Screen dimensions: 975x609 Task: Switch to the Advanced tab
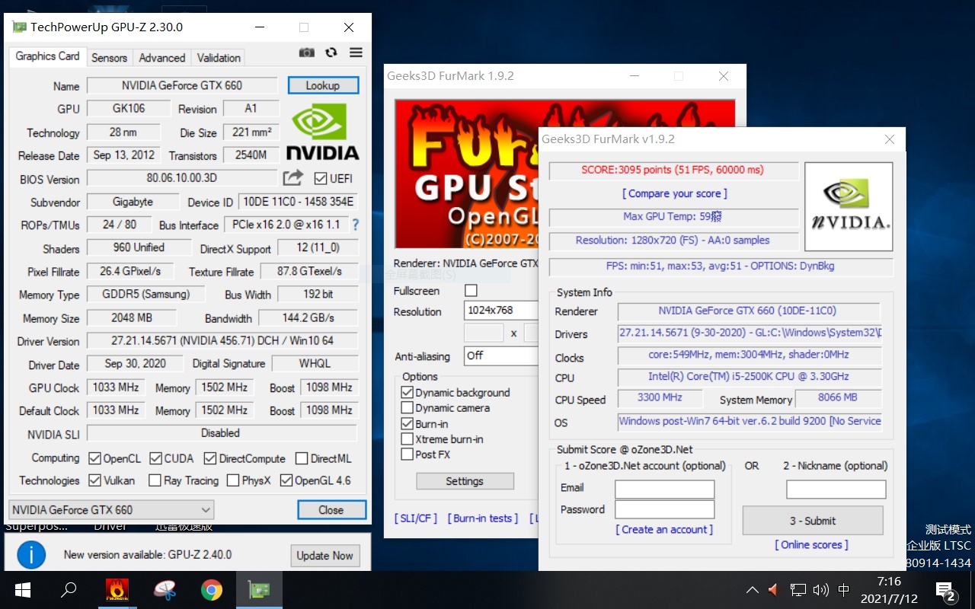point(162,58)
